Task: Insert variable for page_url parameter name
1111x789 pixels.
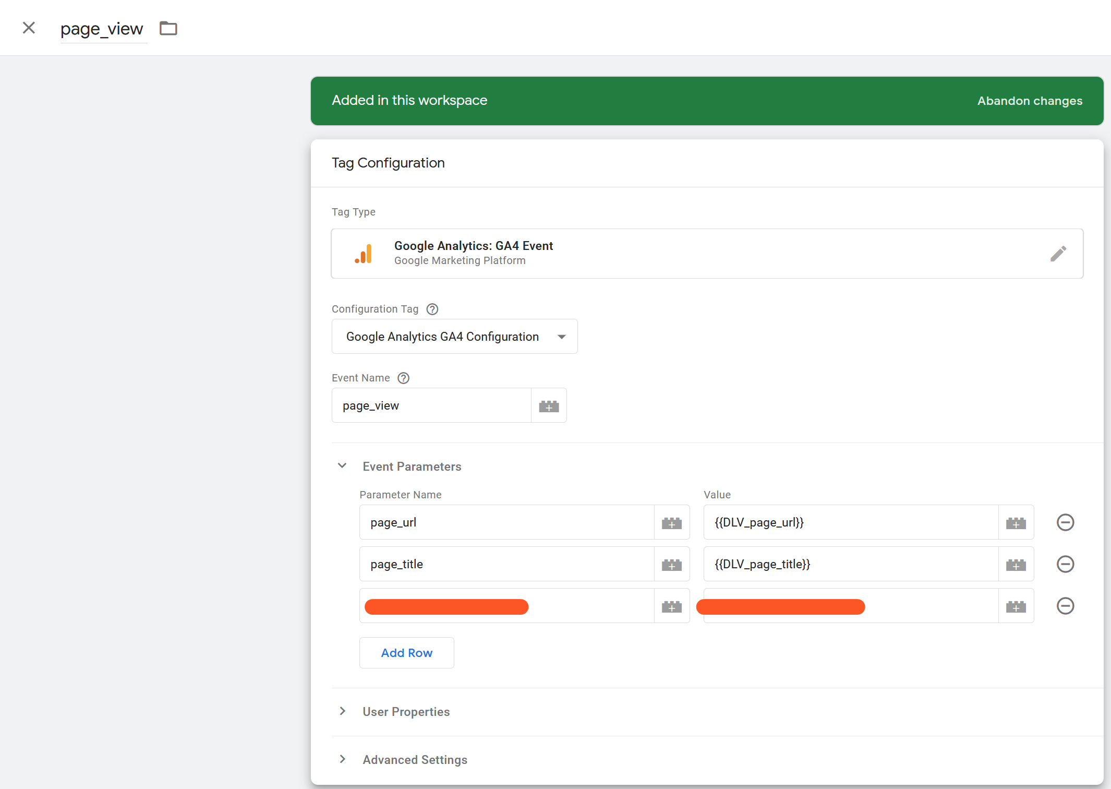Action: coord(672,522)
